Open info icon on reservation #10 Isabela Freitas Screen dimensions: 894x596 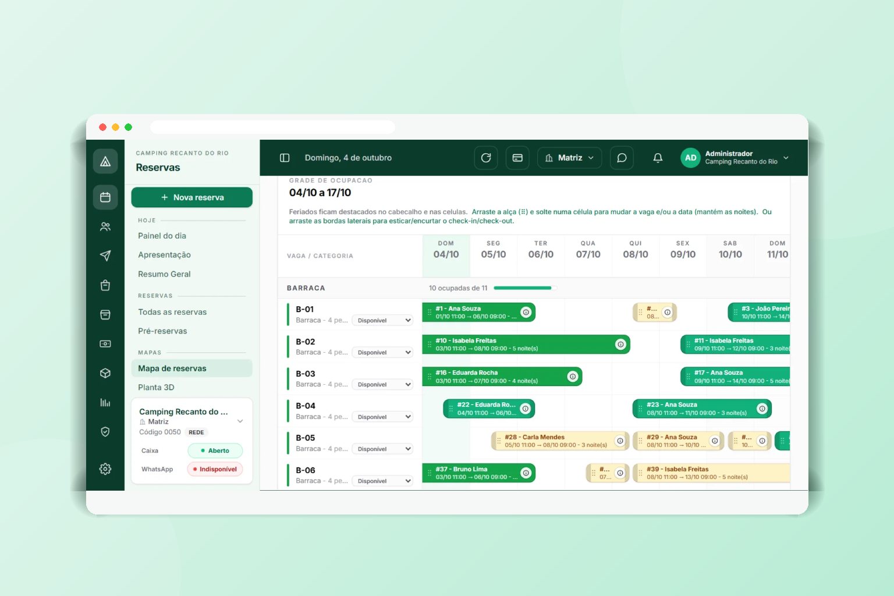[620, 344]
